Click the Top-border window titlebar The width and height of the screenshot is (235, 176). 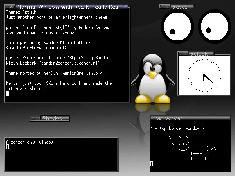[x=190, y=118]
